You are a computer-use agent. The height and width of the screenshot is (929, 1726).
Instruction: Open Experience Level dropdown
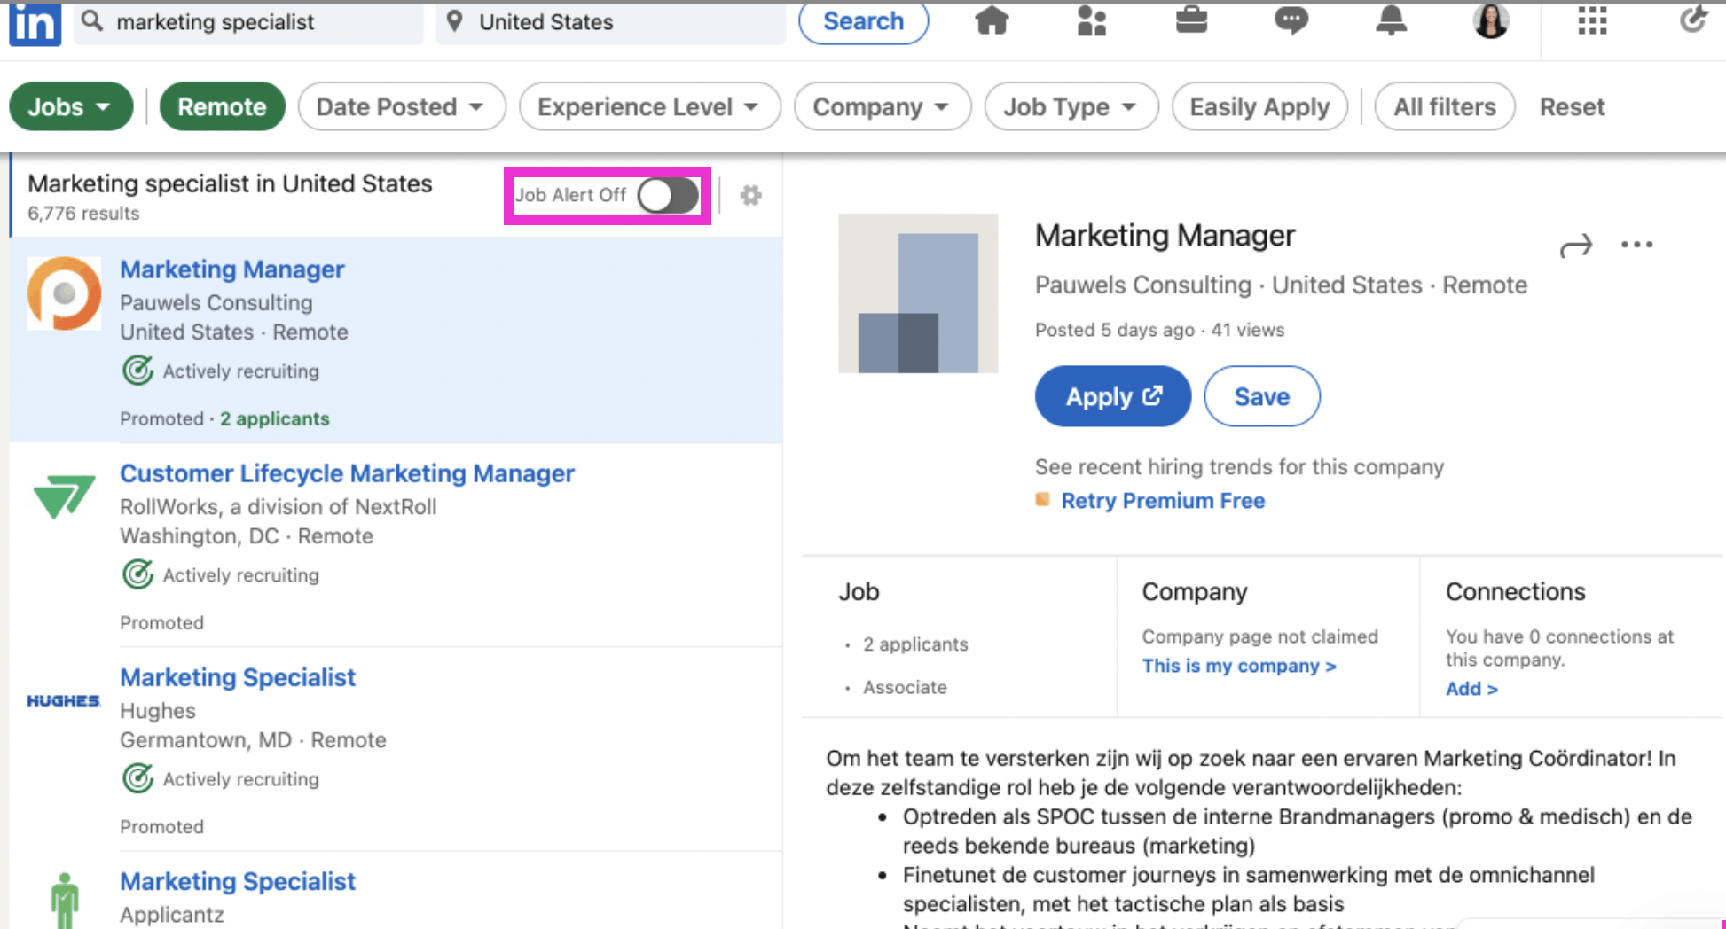coord(650,106)
